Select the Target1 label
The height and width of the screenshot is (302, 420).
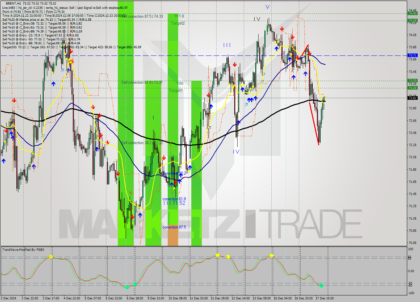click(x=176, y=90)
